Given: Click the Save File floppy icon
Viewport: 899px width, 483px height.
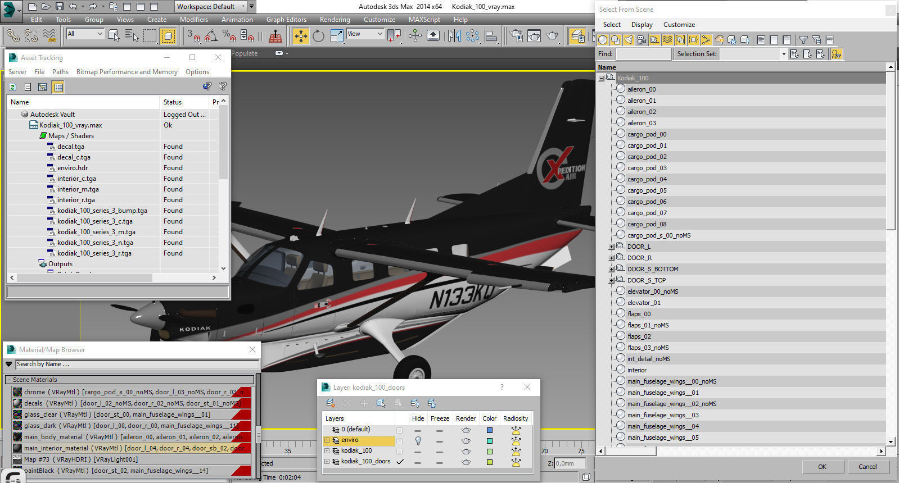Looking at the screenshot, I should 60,7.
